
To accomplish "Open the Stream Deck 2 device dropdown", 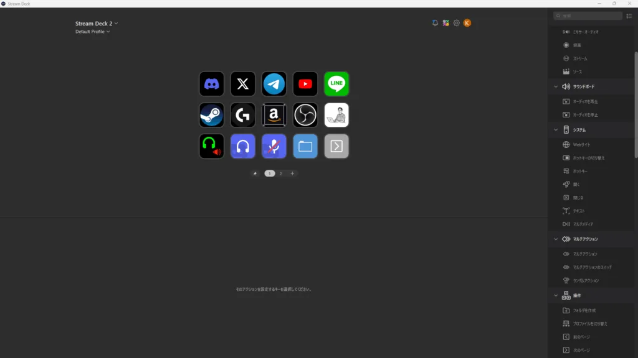I will [97, 24].
